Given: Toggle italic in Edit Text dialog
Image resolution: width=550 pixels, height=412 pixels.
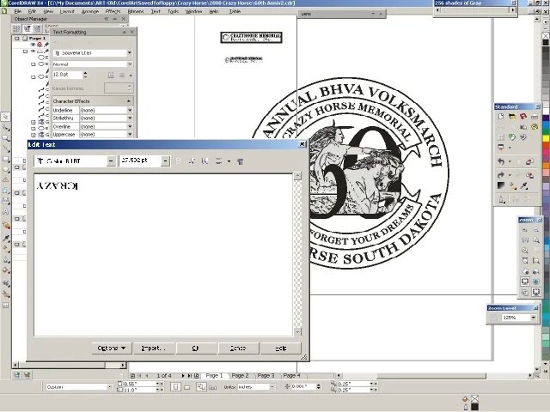Looking at the screenshot, I should point(192,161).
